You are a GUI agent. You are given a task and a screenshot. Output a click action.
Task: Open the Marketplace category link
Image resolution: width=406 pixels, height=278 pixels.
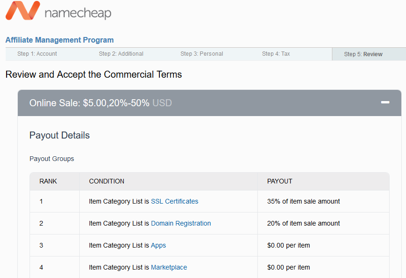(x=169, y=267)
